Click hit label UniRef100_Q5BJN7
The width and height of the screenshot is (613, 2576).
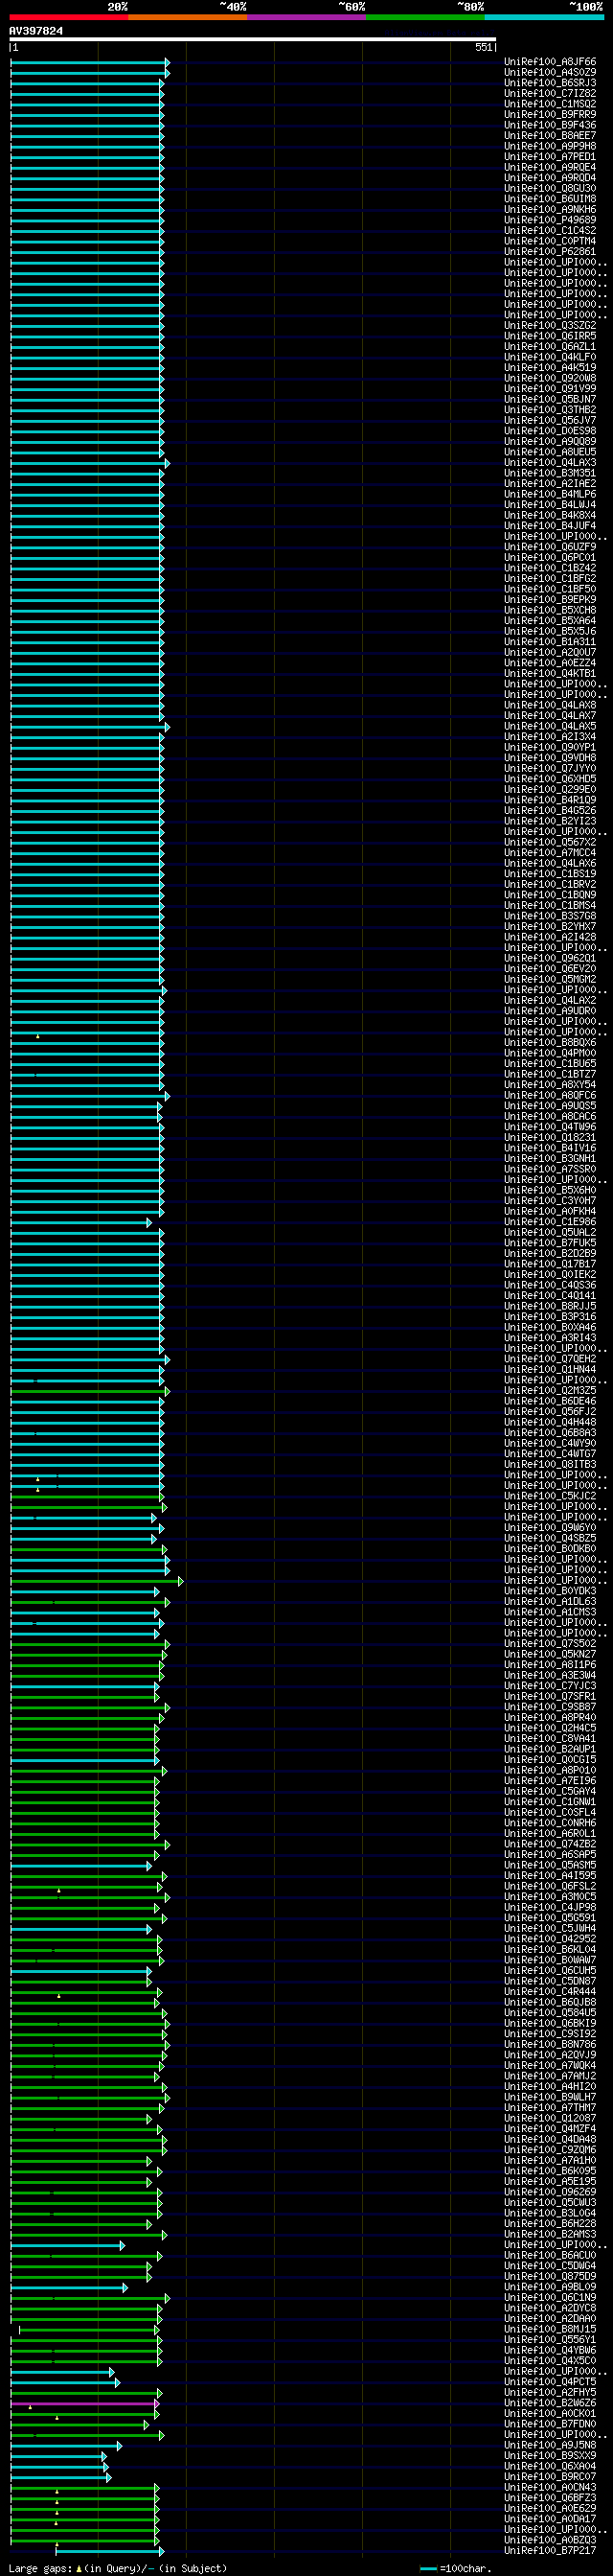(550, 399)
